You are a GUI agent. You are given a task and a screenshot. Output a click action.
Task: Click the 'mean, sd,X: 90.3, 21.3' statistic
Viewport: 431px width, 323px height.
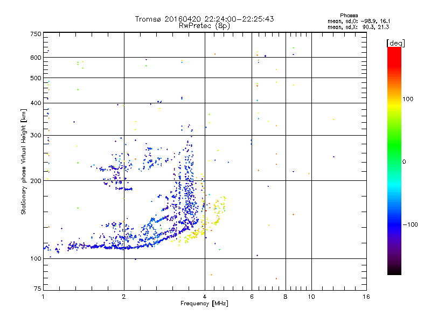[358, 27]
